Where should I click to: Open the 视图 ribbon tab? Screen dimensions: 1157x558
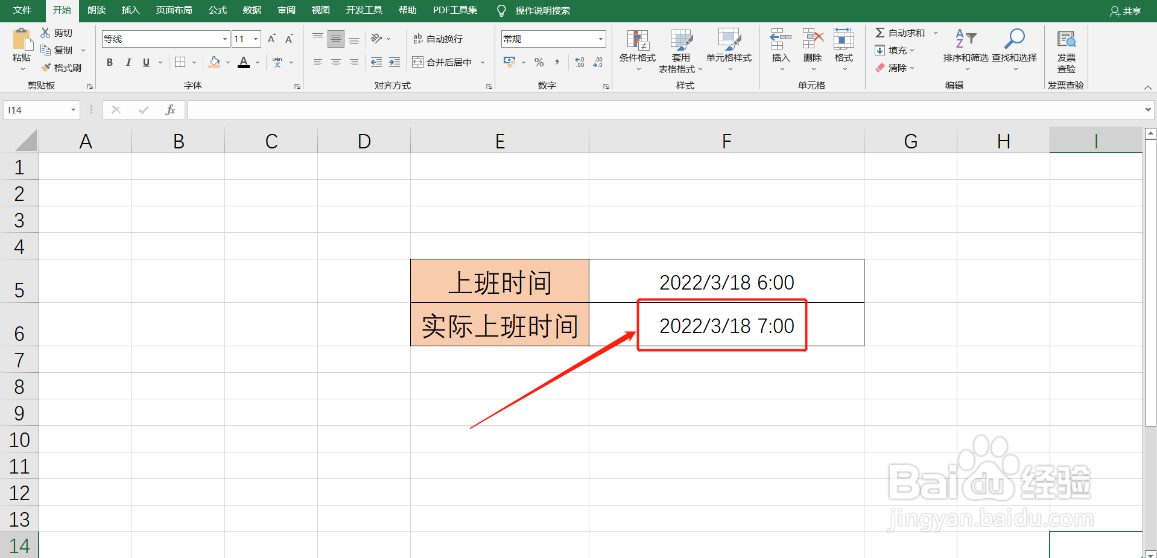pos(320,10)
